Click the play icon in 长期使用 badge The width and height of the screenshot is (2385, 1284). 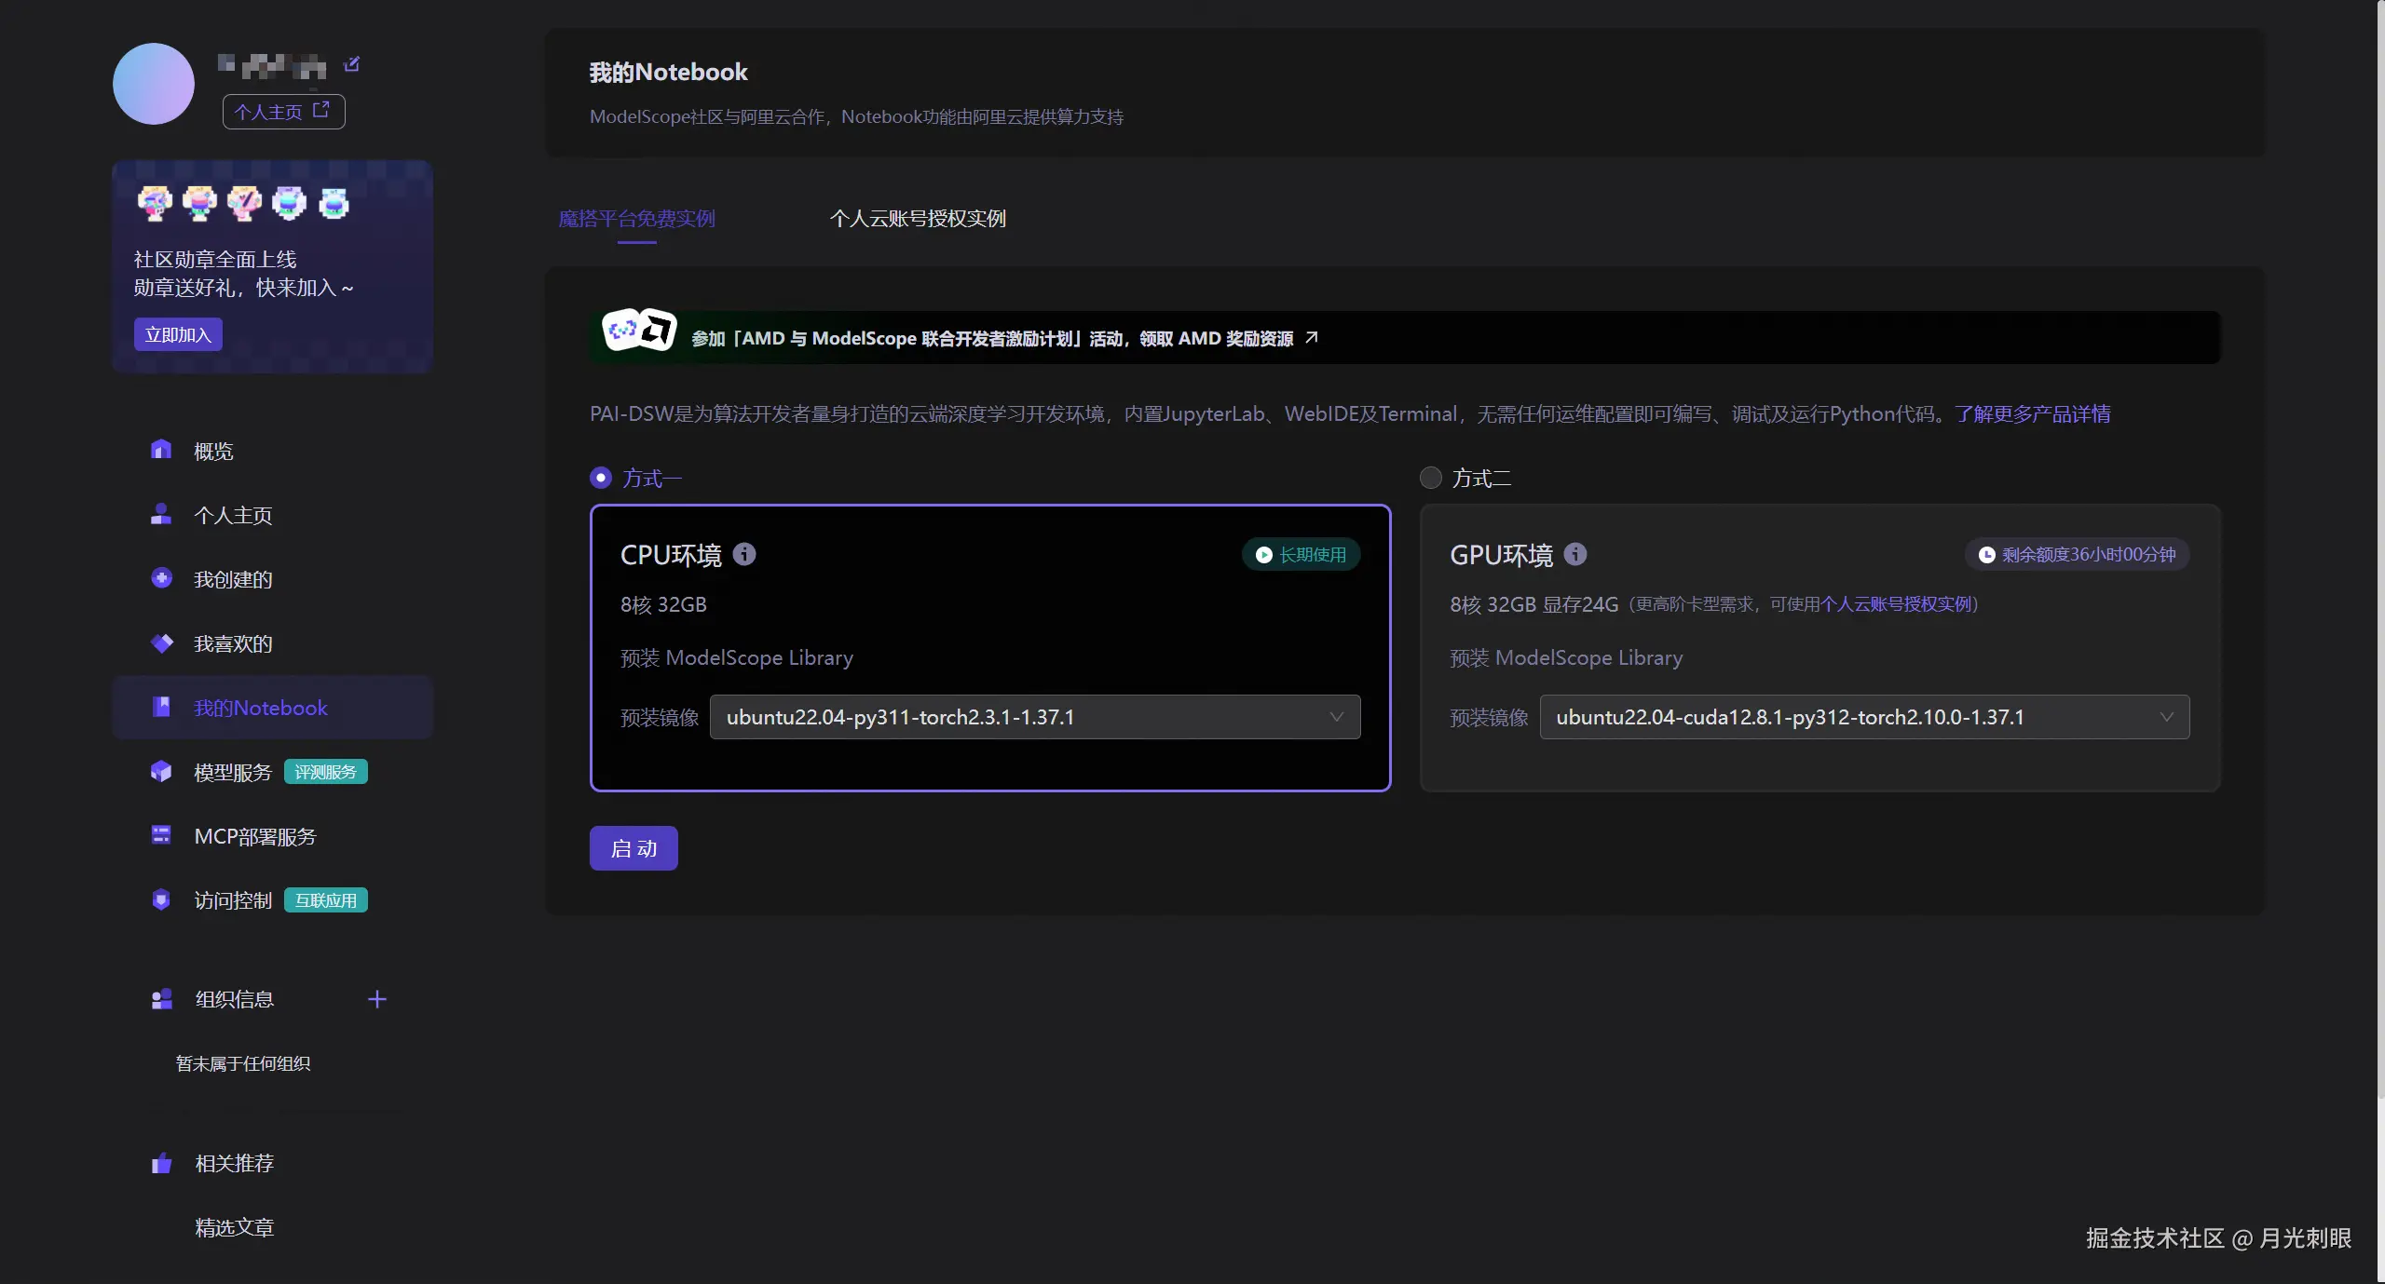coord(1264,555)
